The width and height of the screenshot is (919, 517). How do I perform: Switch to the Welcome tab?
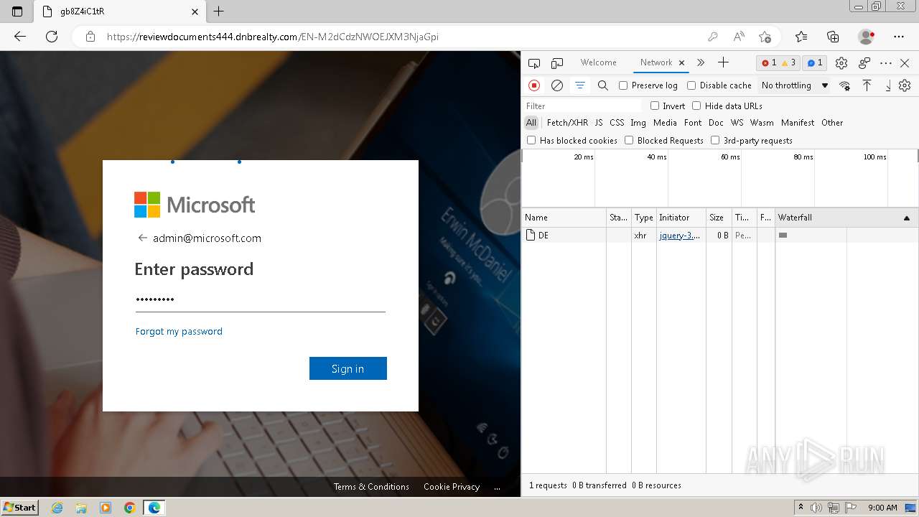click(598, 62)
